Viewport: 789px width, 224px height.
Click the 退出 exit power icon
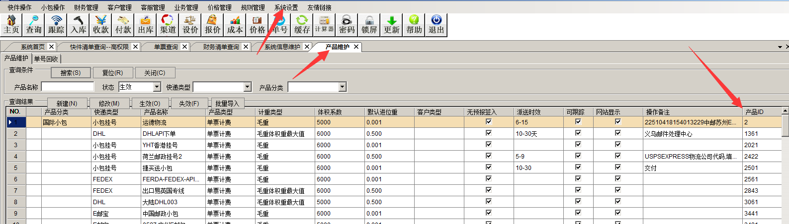click(436, 24)
